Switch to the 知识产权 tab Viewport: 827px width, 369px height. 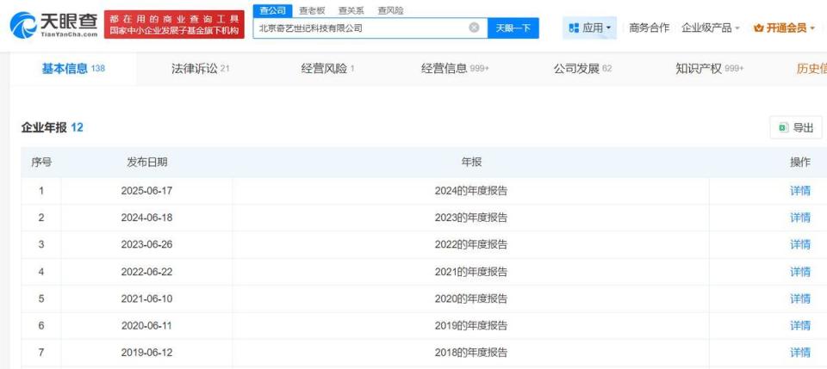point(709,69)
